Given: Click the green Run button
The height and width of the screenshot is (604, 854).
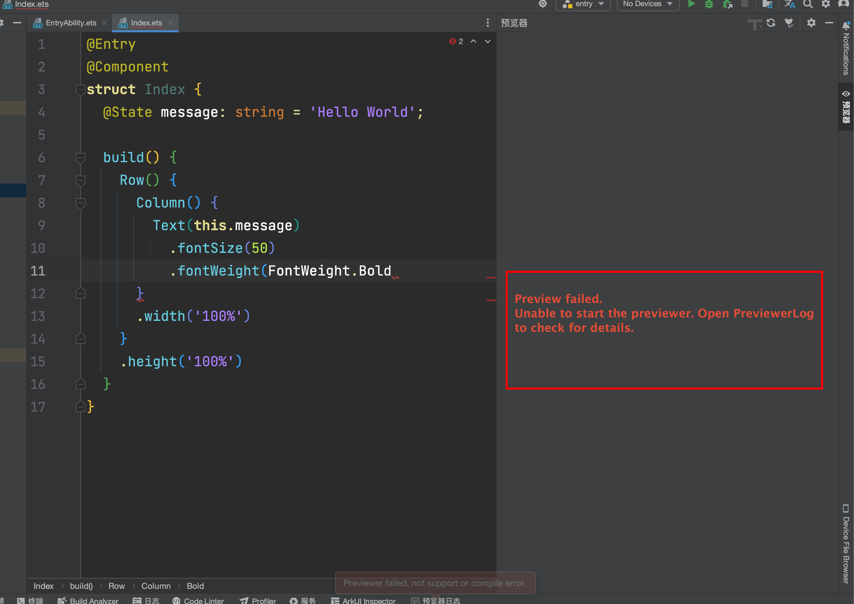Looking at the screenshot, I should (691, 4).
